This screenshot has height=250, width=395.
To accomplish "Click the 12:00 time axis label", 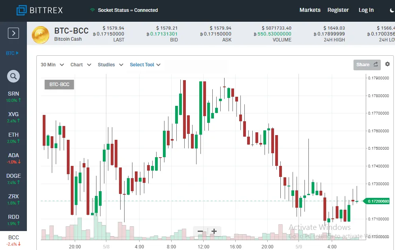I will coord(203,247).
